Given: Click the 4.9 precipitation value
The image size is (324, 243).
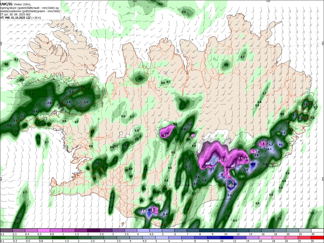Looking at the screenshot, I should pos(256,155).
